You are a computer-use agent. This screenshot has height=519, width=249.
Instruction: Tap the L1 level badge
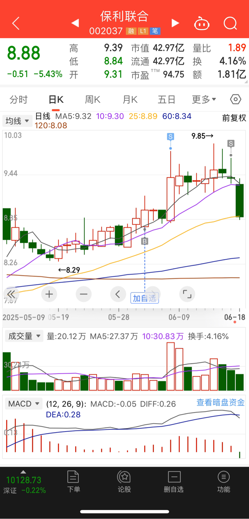143,31
